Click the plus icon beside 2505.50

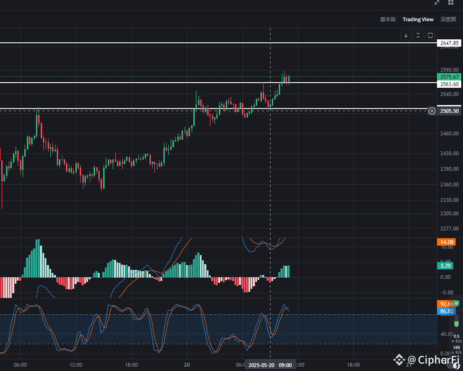(432, 111)
